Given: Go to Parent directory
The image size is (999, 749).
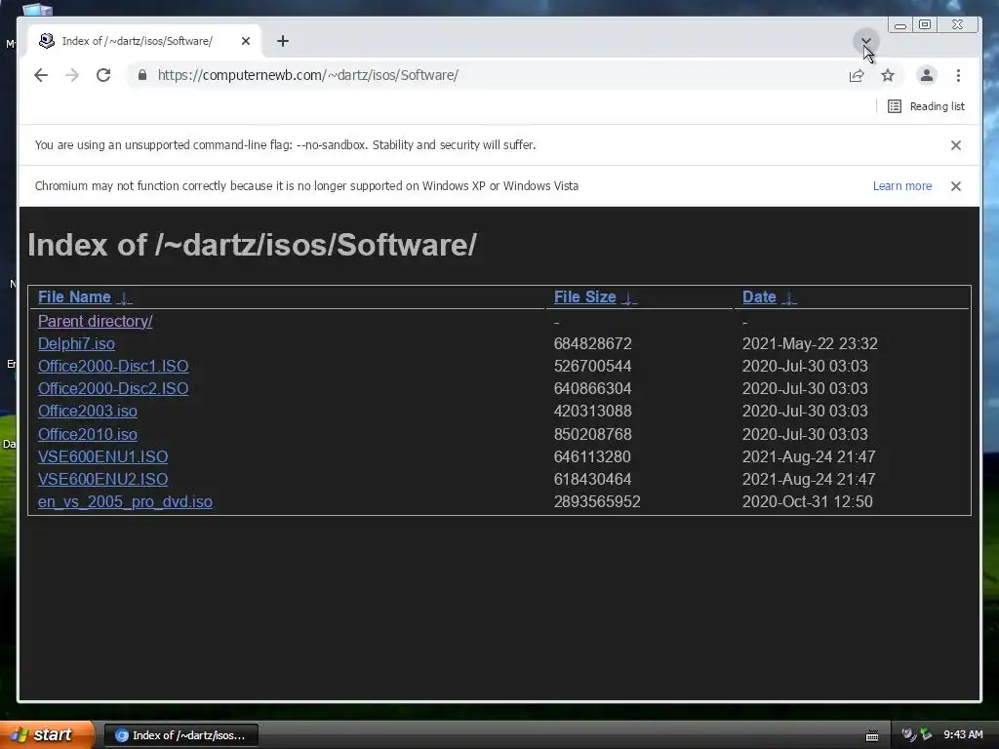Looking at the screenshot, I should 95,321.
